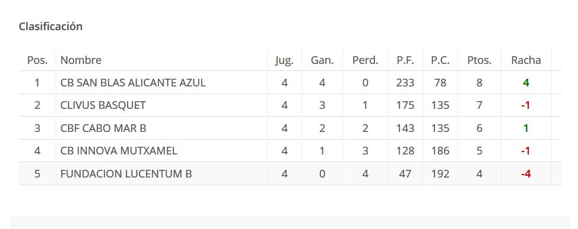Select the Perd. column header
This screenshot has height=229, width=578.
click(x=366, y=60)
